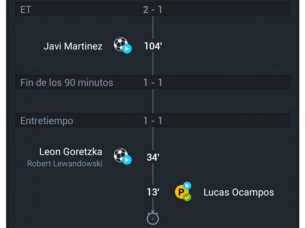Open Lucas Ocampos player name
Screen dimensions: 305x228
coord(239,192)
